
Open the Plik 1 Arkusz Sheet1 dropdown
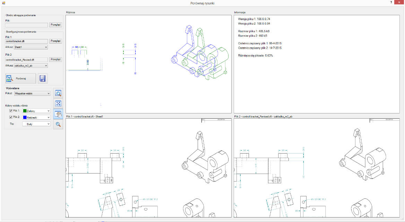pos(31,47)
